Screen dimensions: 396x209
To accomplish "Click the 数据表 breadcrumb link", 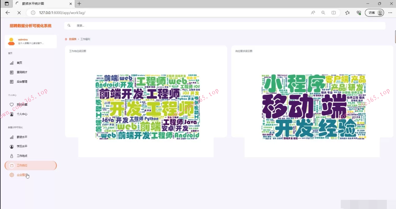I will coord(72,39).
